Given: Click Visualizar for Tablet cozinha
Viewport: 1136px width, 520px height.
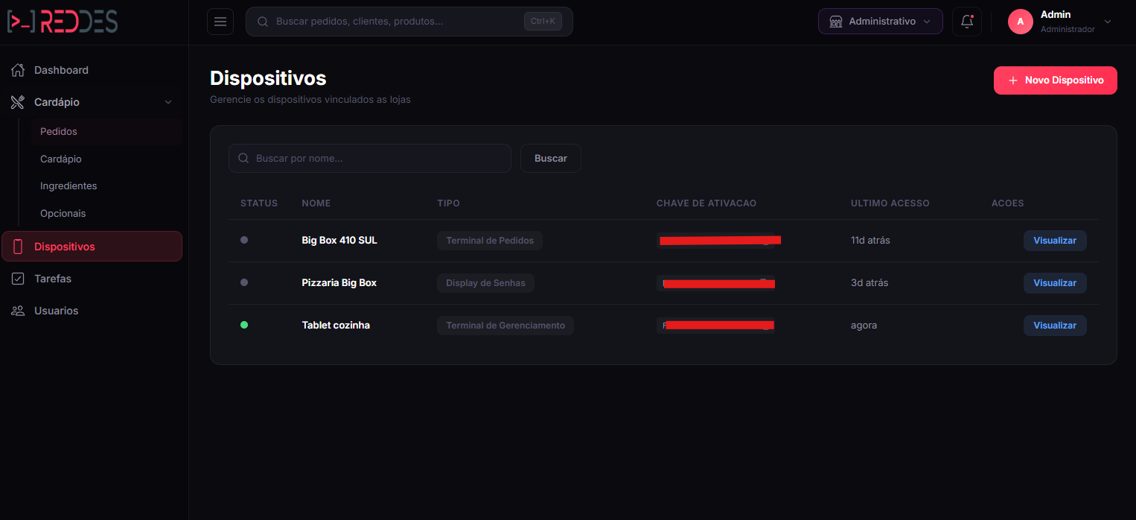Looking at the screenshot, I should (1055, 326).
